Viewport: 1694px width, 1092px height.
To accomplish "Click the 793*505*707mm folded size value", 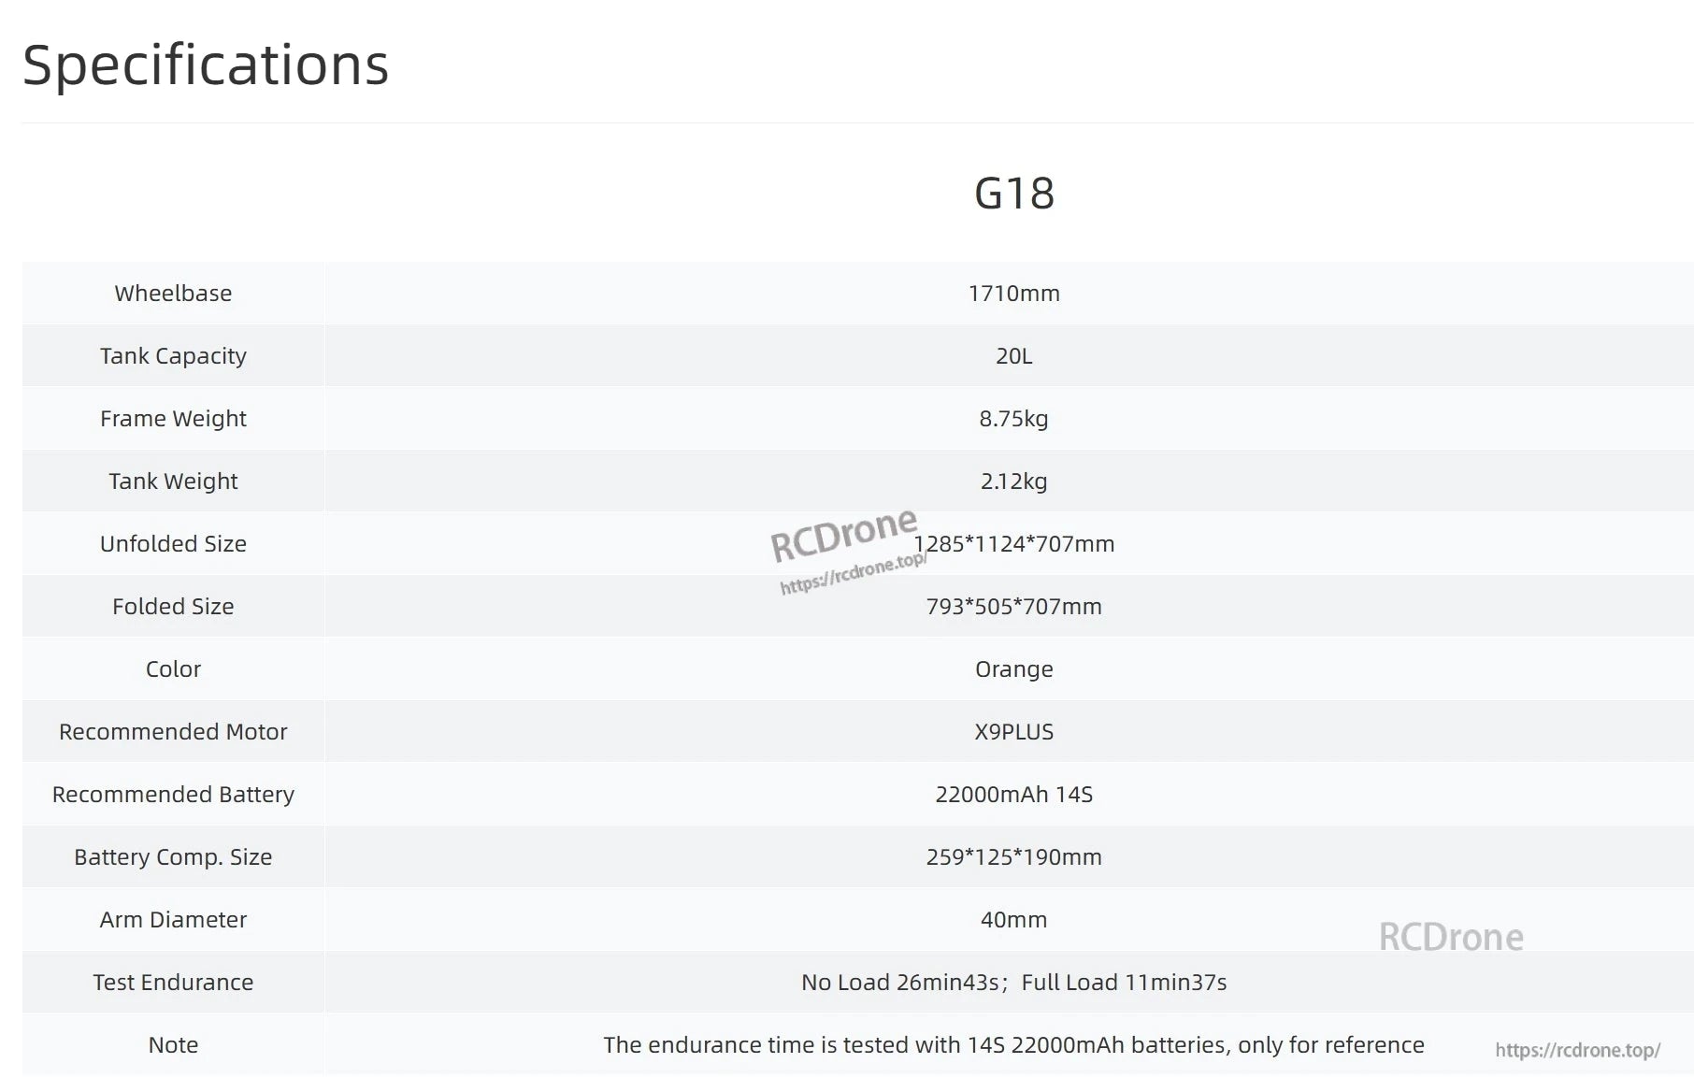I will [x=1014, y=607].
